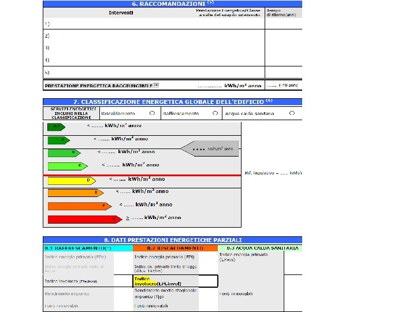416x312 pixels.
Task: Select the orange class E arrow
Action: pyautogui.click(x=76, y=193)
